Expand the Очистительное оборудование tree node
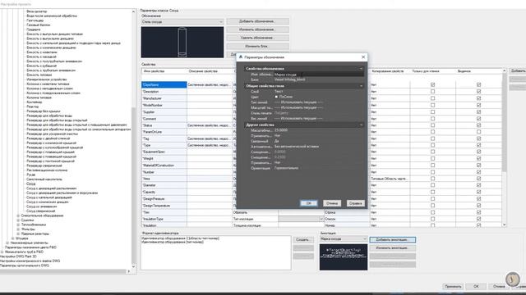526x295 pixels. click(18, 216)
